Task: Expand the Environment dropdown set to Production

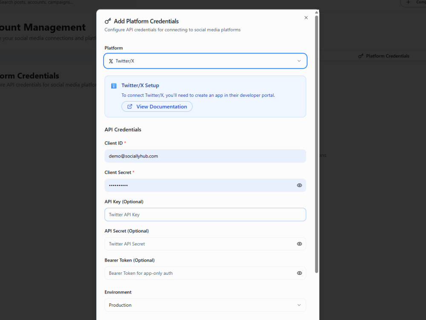Action: pyautogui.click(x=205, y=305)
